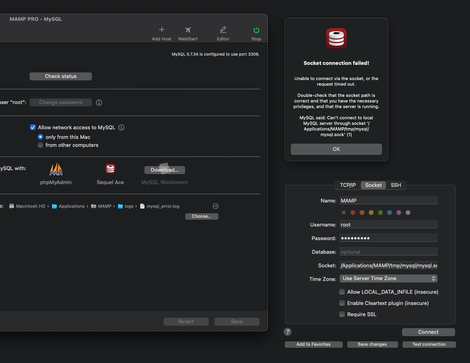Clear favorite color with X icon

pyautogui.click(x=344, y=213)
